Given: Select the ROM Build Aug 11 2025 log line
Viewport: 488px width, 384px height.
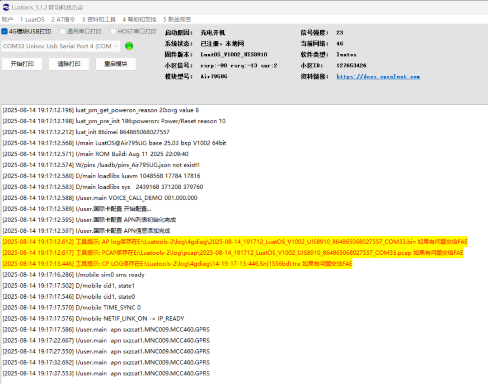Looking at the screenshot, I should click(95, 154).
